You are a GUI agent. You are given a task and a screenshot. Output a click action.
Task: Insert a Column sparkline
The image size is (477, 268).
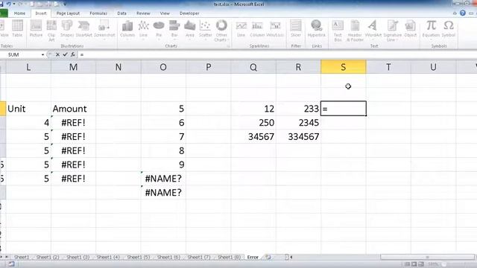[257, 29]
